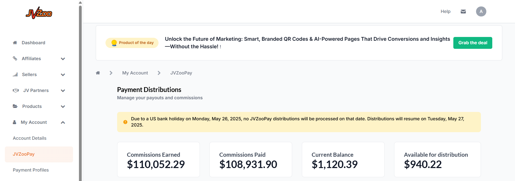Image resolution: width=515 pixels, height=181 pixels.
Task: Open the user avatar A menu
Action: click(481, 11)
